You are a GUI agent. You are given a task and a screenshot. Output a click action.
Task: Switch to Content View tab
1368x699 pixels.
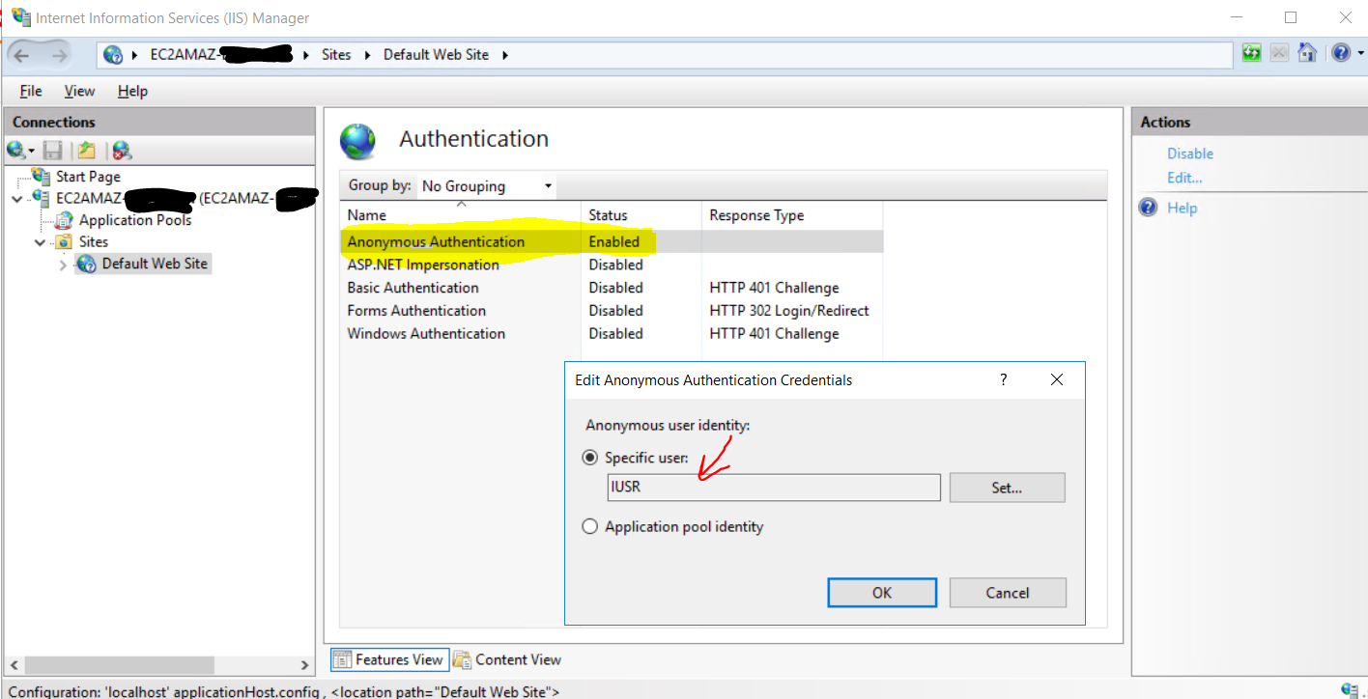coord(507,659)
